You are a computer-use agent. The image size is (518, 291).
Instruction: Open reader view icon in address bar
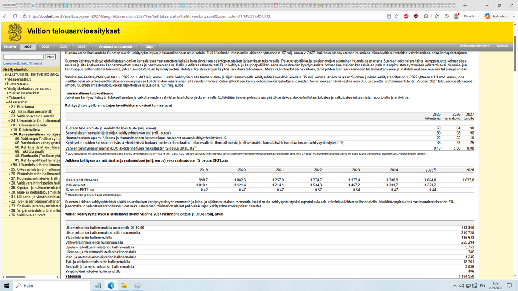pos(389,16)
